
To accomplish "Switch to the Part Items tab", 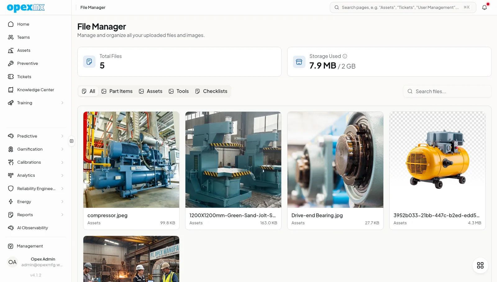I will [117, 91].
